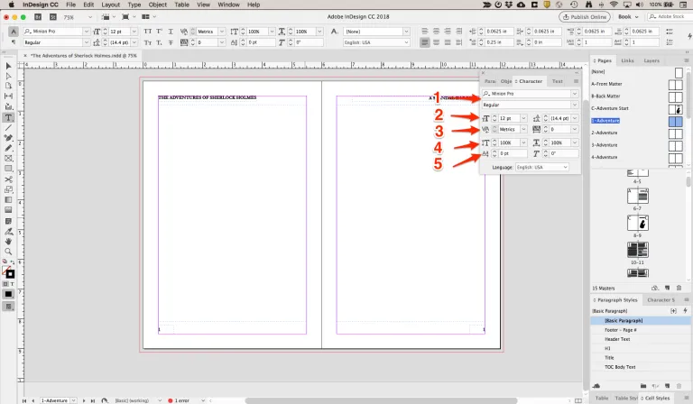Open the Table menu

tap(181, 5)
